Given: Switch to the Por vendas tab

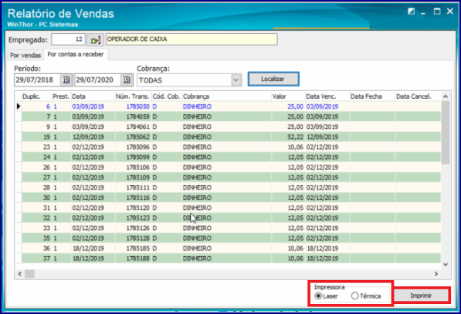Looking at the screenshot, I should [x=25, y=56].
